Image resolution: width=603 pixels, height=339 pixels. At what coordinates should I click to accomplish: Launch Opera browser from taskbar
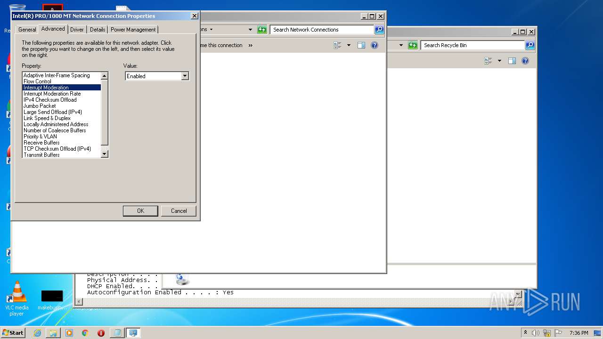(101, 333)
